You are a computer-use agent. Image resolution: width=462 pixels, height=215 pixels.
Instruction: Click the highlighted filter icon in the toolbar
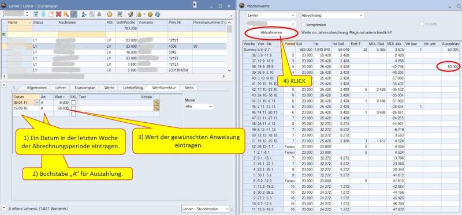point(74,14)
